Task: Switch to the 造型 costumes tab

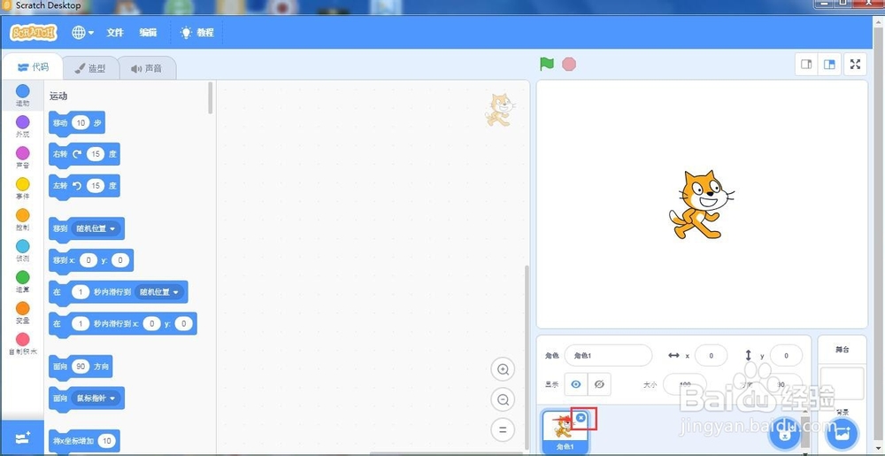Action: pyautogui.click(x=90, y=68)
